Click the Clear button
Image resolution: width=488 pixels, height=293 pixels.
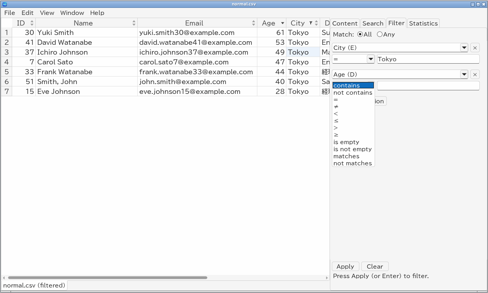coord(375,266)
